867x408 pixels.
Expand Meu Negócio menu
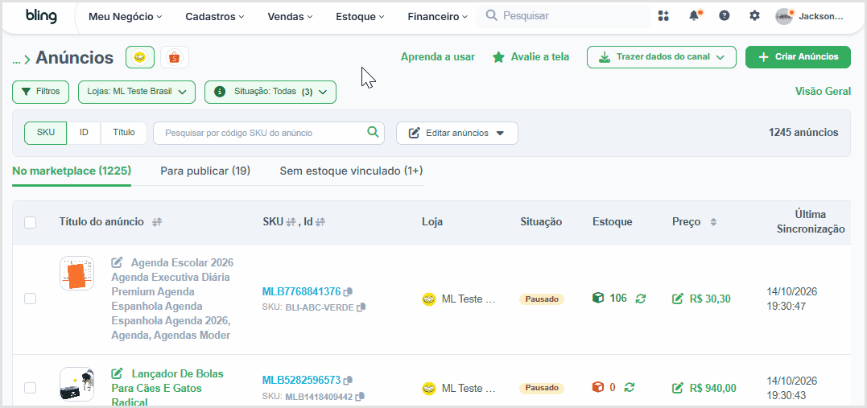click(x=126, y=17)
